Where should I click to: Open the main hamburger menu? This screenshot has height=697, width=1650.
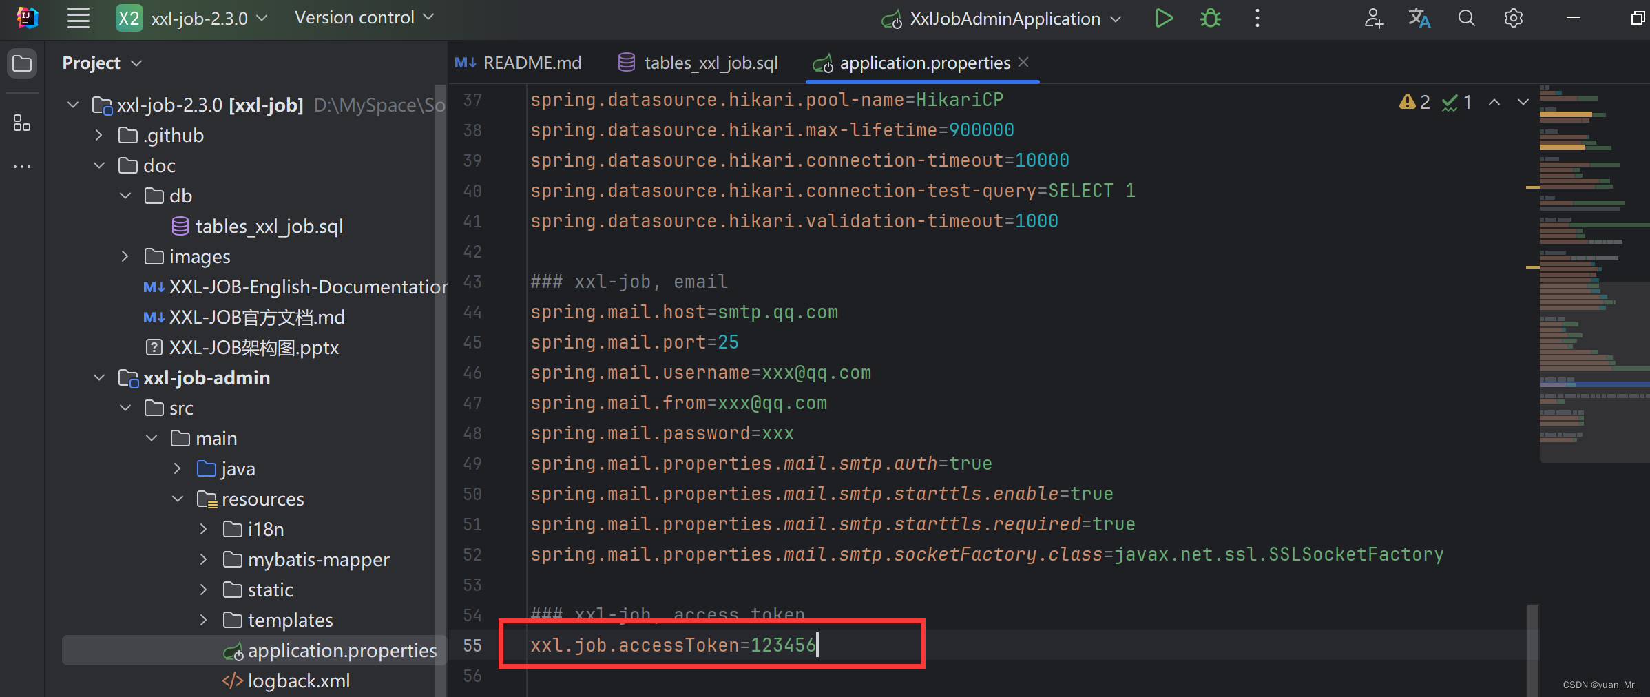pos(78,18)
